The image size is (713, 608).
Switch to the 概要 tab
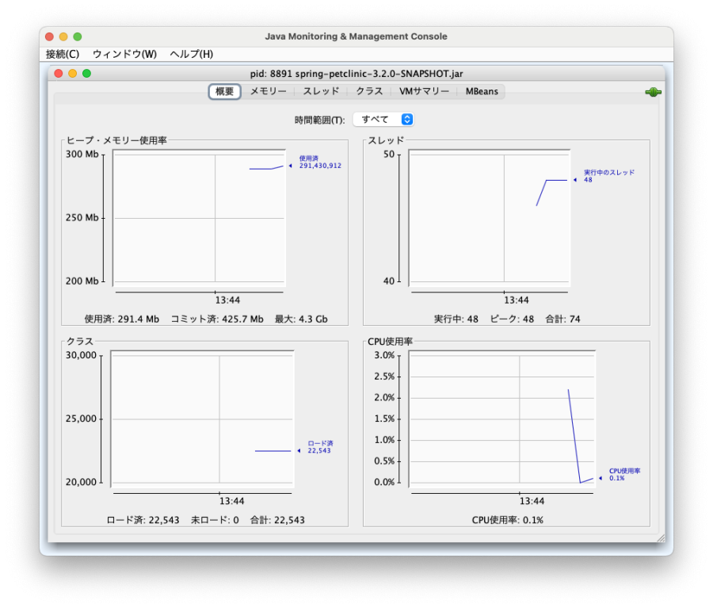click(224, 91)
